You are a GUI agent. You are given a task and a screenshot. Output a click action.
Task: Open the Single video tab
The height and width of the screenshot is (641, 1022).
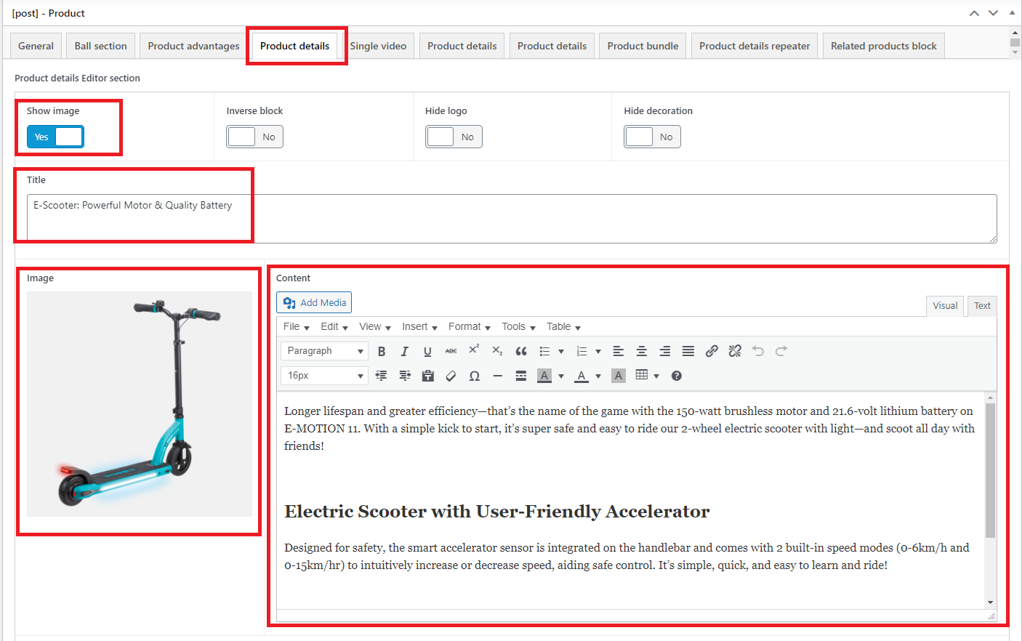point(378,46)
